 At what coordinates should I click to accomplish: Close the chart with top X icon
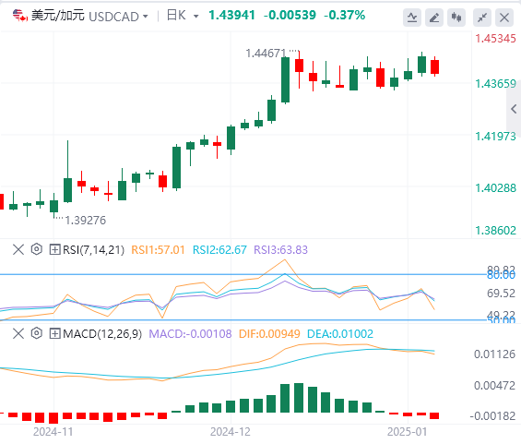pyautogui.click(x=504, y=18)
